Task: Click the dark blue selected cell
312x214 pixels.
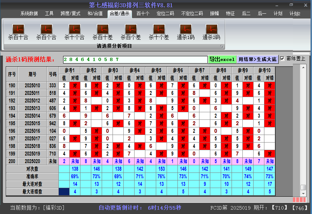Action: (x=64, y=192)
